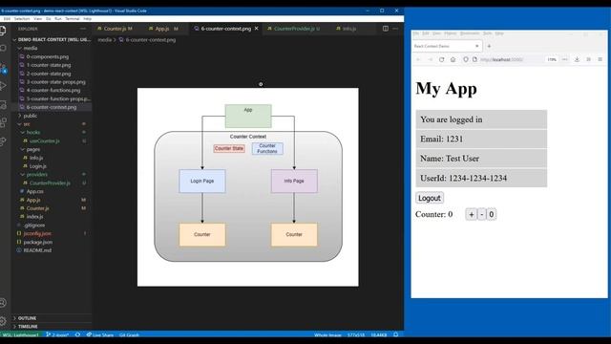Open Manage gear icon in the activity bar
Image resolution: width=611 pixels, height=344 pixels.
point(3,321)
